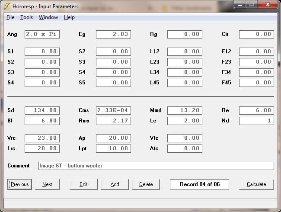This screenshot has width=281, height=212.
Task: Select the F12 input field
Action: click(256, 51)
